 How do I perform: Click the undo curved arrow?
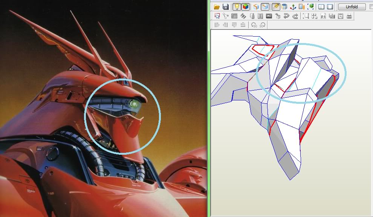[x=286, y=16]
